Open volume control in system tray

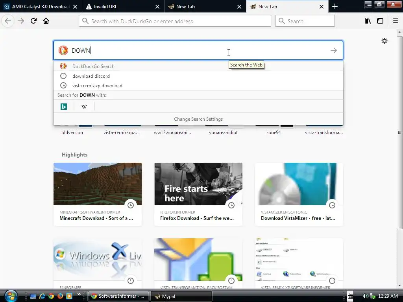pos(365,296)
